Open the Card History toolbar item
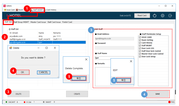This screenshot has width=179, height=106. click(51, 10)
